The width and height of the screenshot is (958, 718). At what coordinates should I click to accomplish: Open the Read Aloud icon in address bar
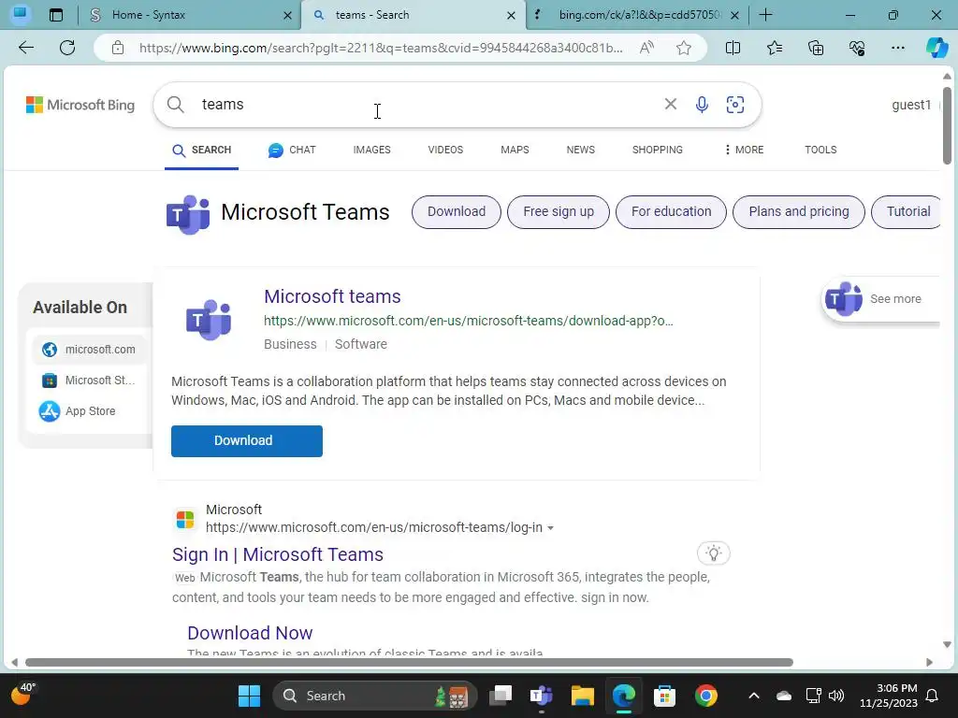coord(646,48)
